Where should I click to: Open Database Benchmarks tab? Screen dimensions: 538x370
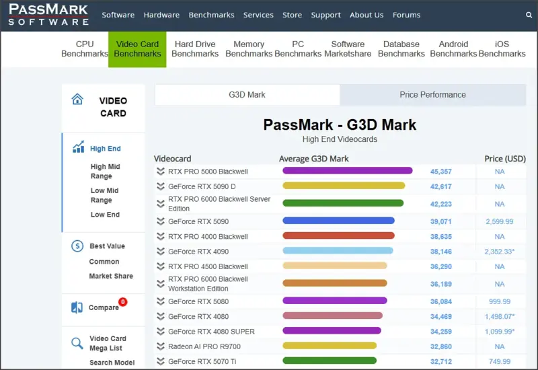[x=401, y=49]
